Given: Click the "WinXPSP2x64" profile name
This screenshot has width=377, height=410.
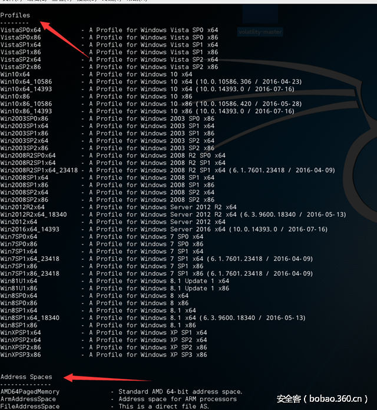Looking at the screenshot, I should (x=21, y=340).
